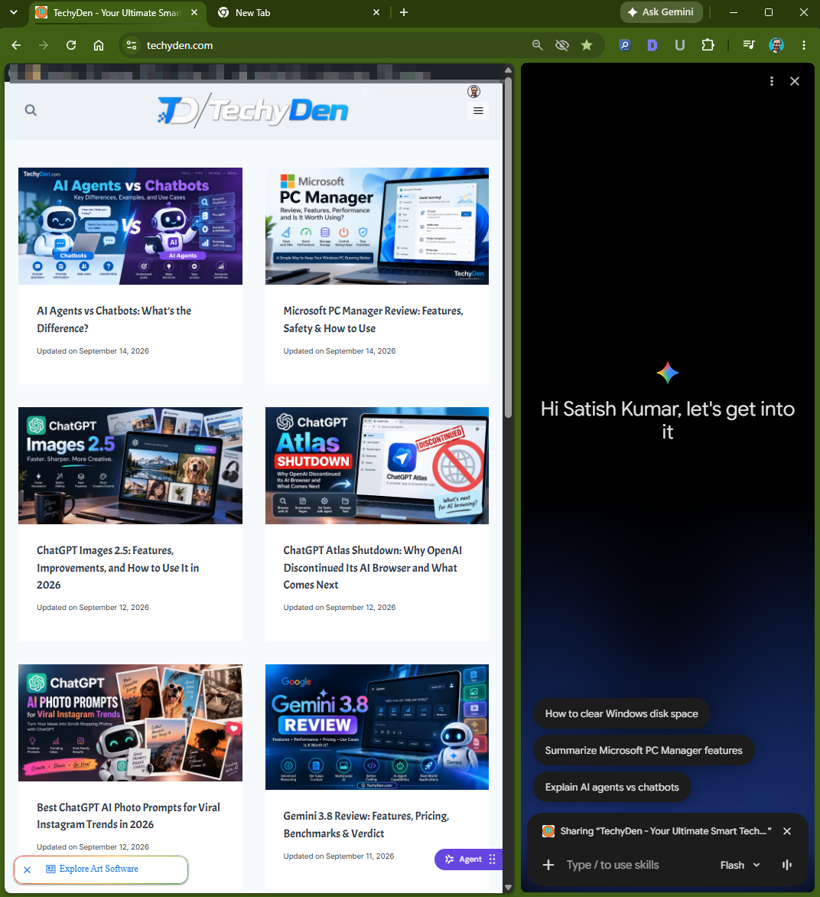Open Best ChatGPT AI Photo Prompts title

pos(129,816)
